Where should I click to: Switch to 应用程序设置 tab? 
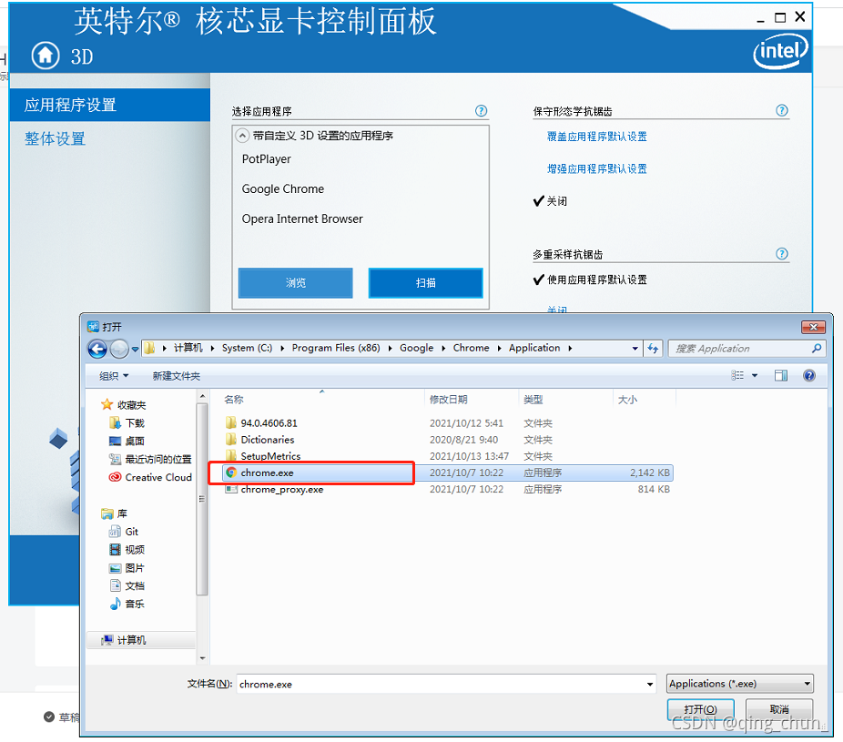(109, 105)
